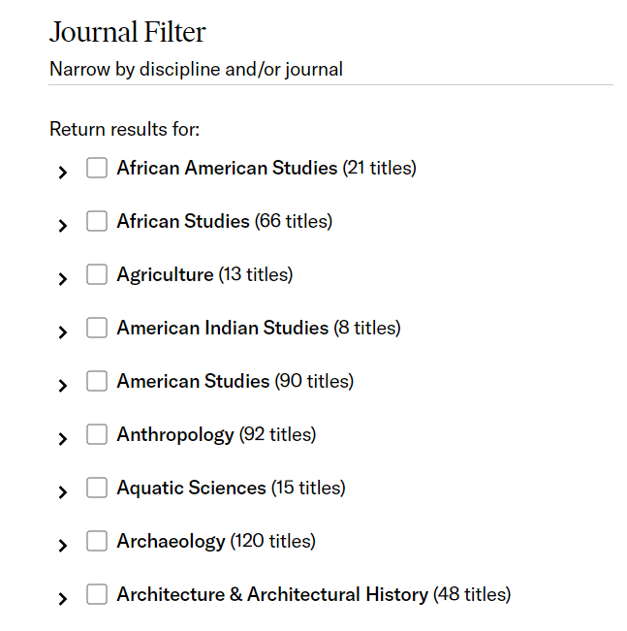
Task: Click the Archaeology (120 titles) label
Action: (216, 542)
